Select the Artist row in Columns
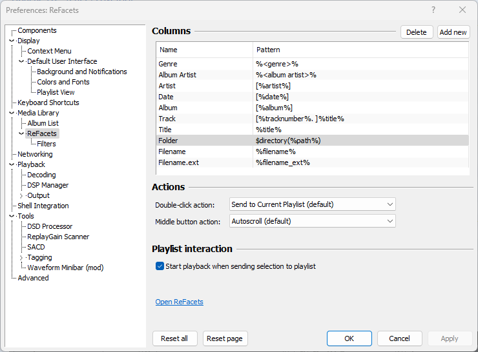The width and height of the screenshot is (478, 352). click(x=313, y=86)
